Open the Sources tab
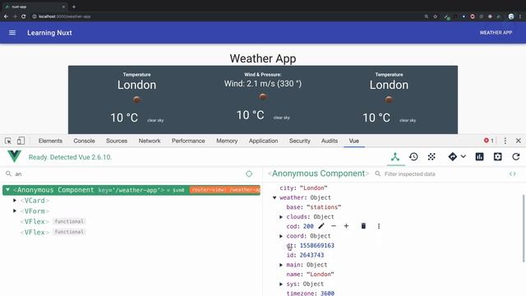 coord(117,141)
